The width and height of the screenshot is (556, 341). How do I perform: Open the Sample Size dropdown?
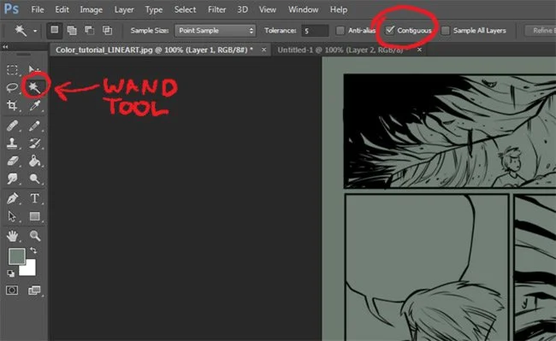[x=216, y=31]
